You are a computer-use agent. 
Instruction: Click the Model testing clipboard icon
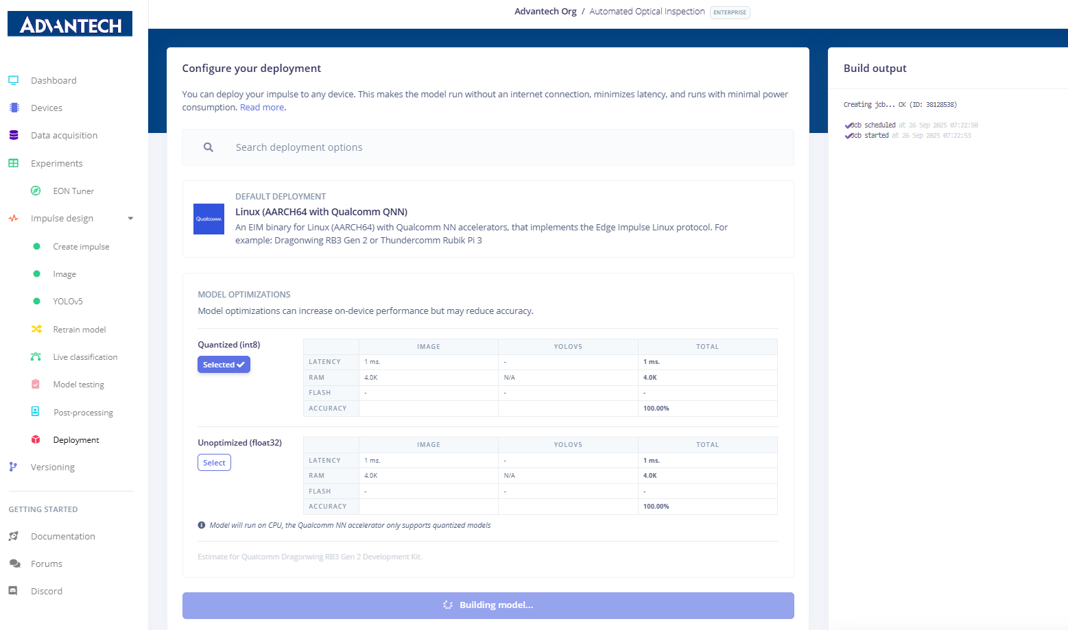[36, 384]
